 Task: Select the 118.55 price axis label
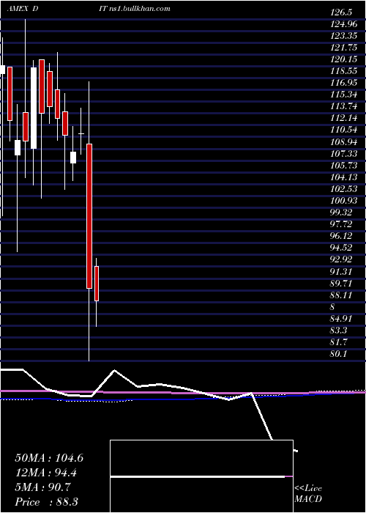[x=343, y=71]
